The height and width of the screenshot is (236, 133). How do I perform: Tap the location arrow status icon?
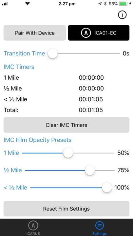pos(100,4)
